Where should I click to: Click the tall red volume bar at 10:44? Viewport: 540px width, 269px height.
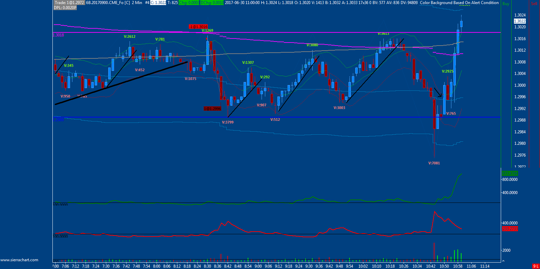tap(434, 252)
